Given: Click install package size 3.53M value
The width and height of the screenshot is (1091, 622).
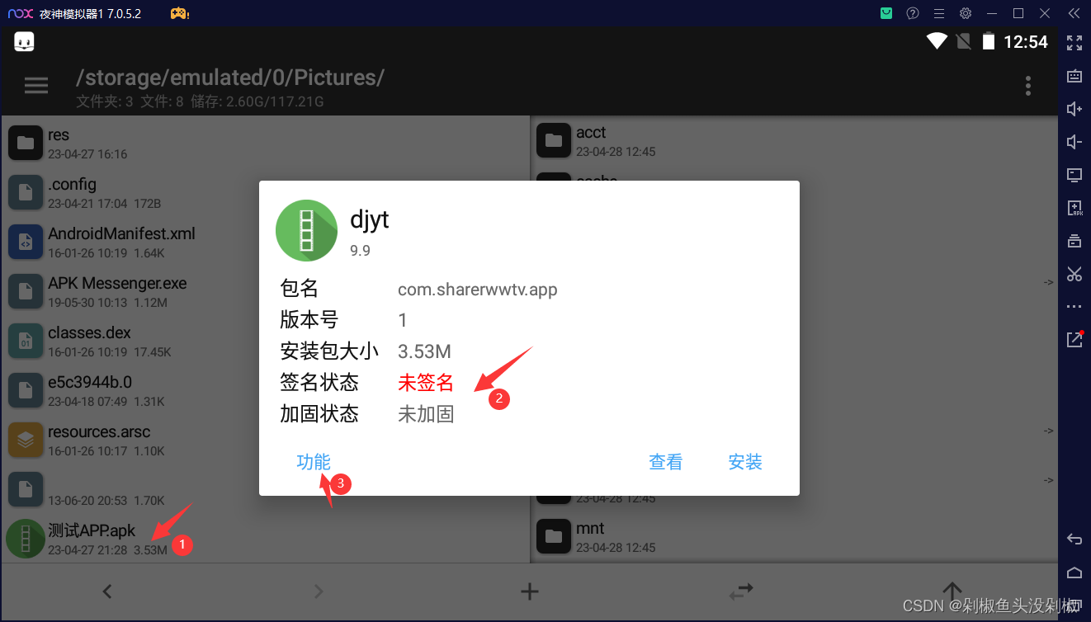Looking at the screenshot, I should [x=424, y=351].
